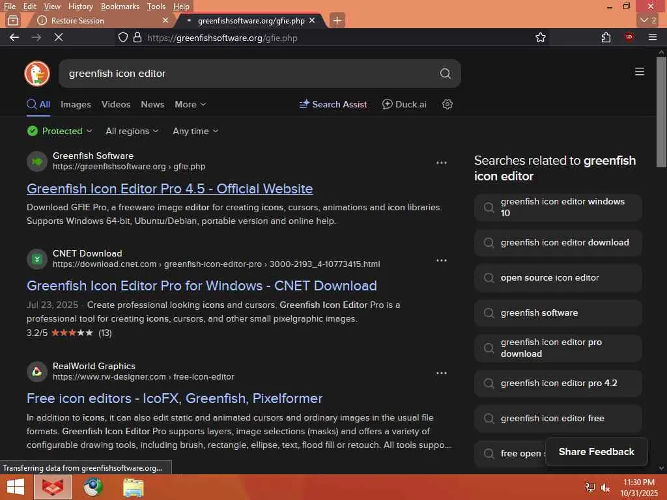Screen dimensions: 667x500
Task: Open the DuckDuckGo hamburger menu
Action: 639,72
